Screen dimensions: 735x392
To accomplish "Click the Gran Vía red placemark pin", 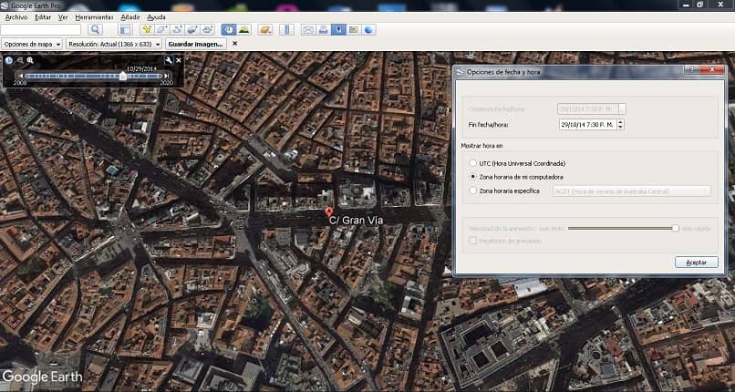I will pyautogui.click(x=329, y=213).
